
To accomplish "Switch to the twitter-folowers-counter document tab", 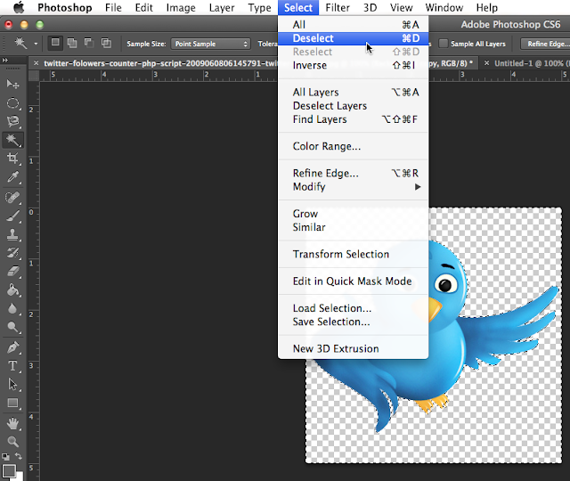I will (160, 63).
